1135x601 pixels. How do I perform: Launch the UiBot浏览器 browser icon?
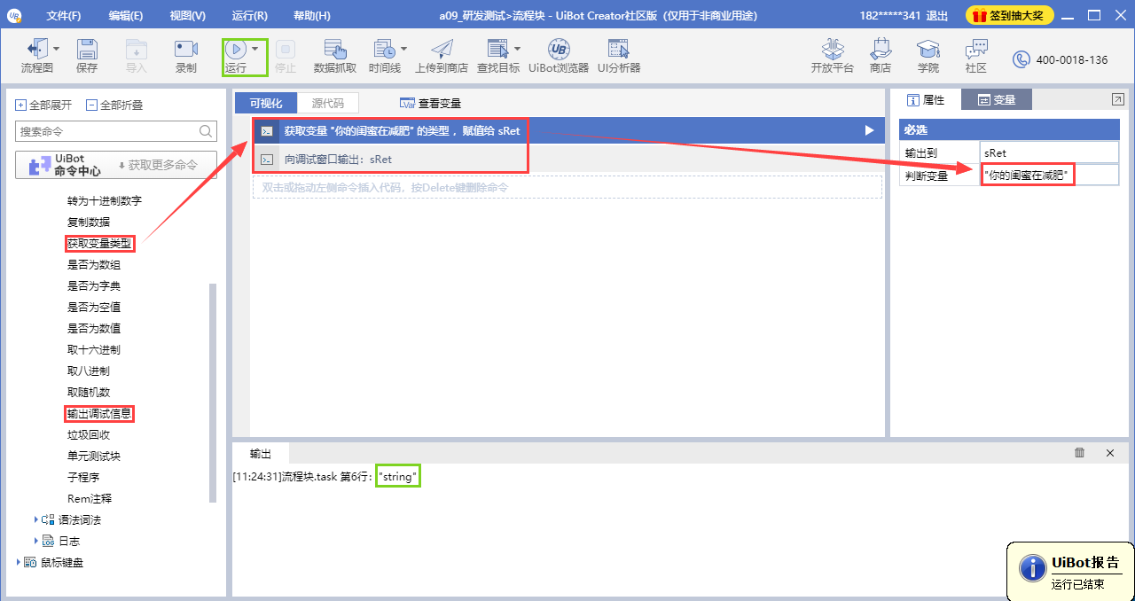click(x=559, y=55)
